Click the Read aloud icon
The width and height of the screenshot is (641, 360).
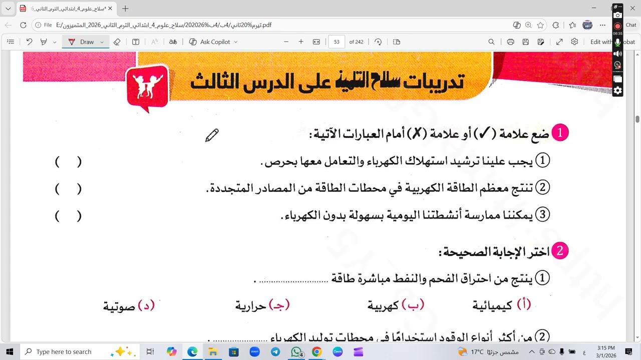154,42
